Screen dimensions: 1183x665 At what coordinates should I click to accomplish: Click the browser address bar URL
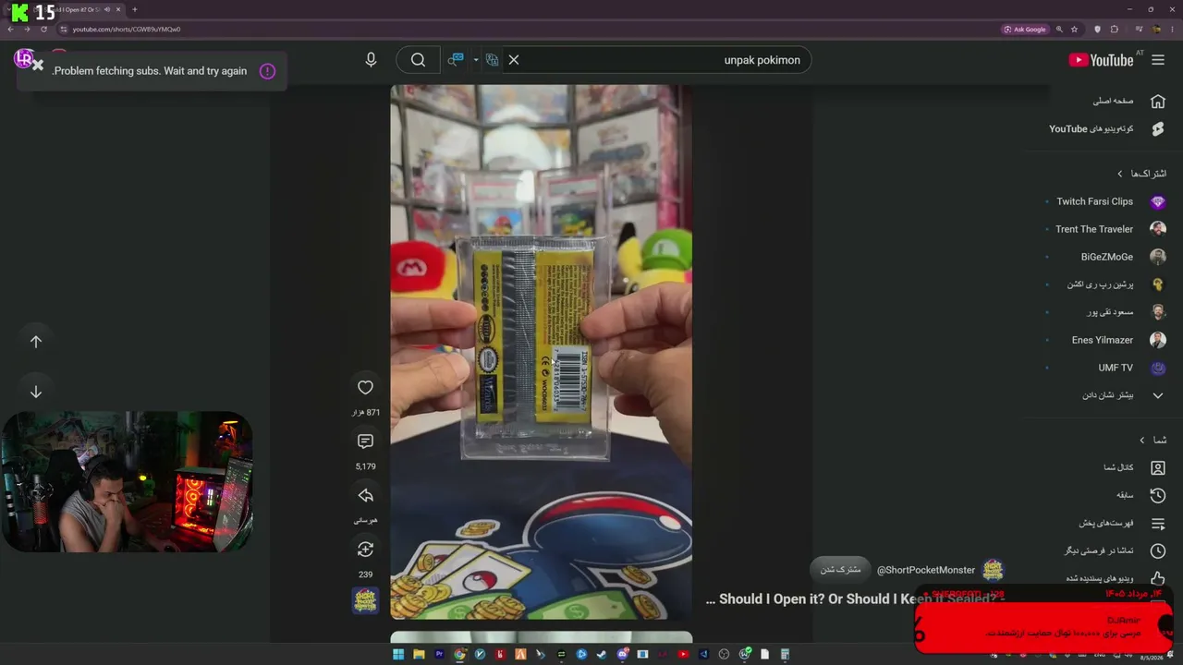[127, 30]
